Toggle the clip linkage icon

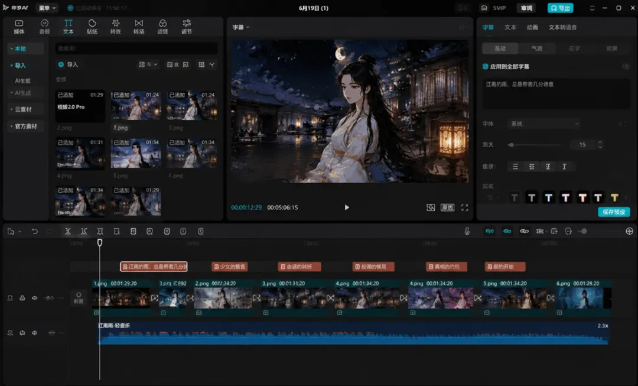(x=524, y=231)
